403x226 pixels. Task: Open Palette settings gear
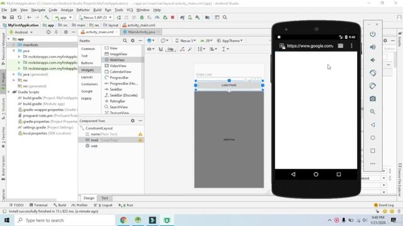tap(133, 41)
